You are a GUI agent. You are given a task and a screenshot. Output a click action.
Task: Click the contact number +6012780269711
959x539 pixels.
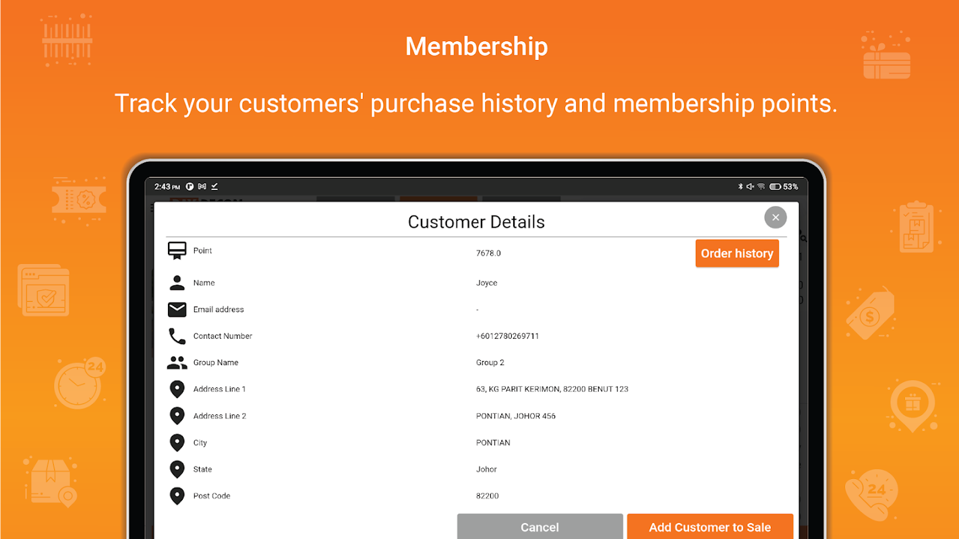pyautogui.click(x=507, y=336)
